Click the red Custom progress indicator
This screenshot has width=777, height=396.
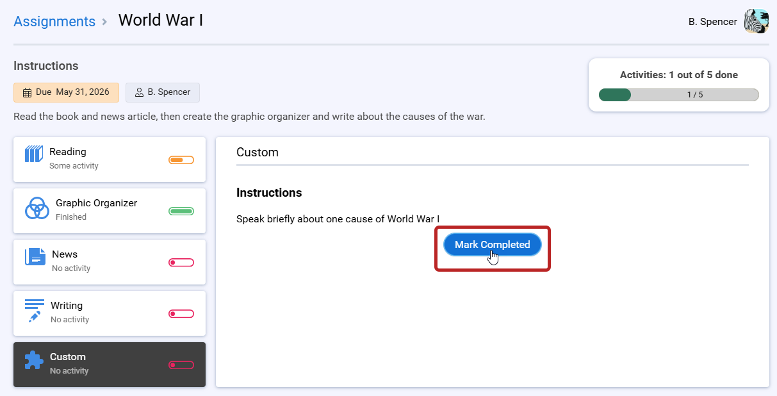pyautogui.click(x=181, y=365)
